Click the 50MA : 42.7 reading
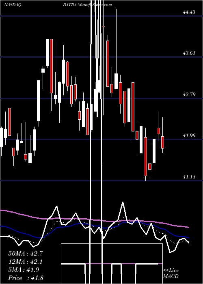 click(26, 254)
